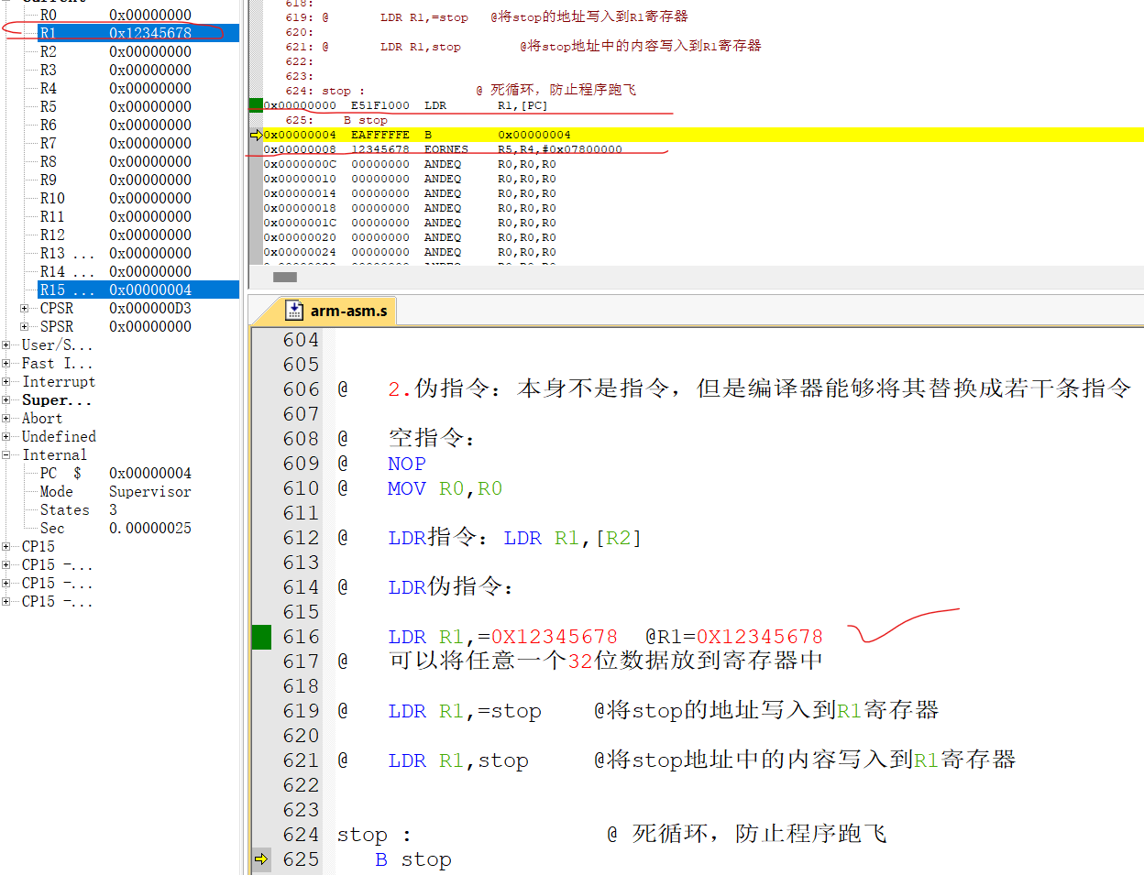Image resolution: width=1144 pixels, height=875 pixels.
Task: Click the Mode value Supervisor
Action: tap(150, 492)
